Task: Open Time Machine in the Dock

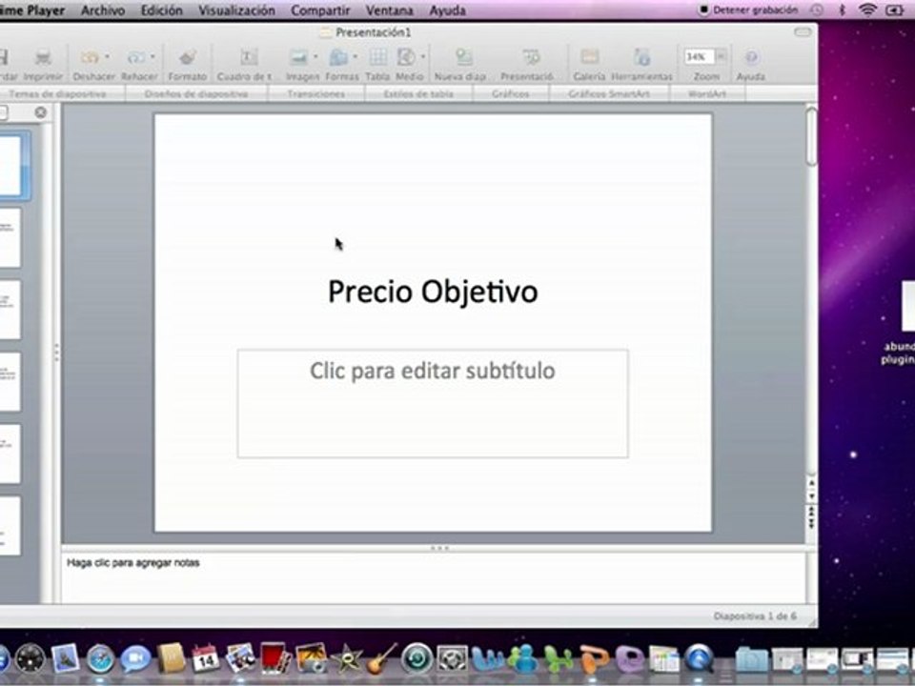Action: (417, 658)
